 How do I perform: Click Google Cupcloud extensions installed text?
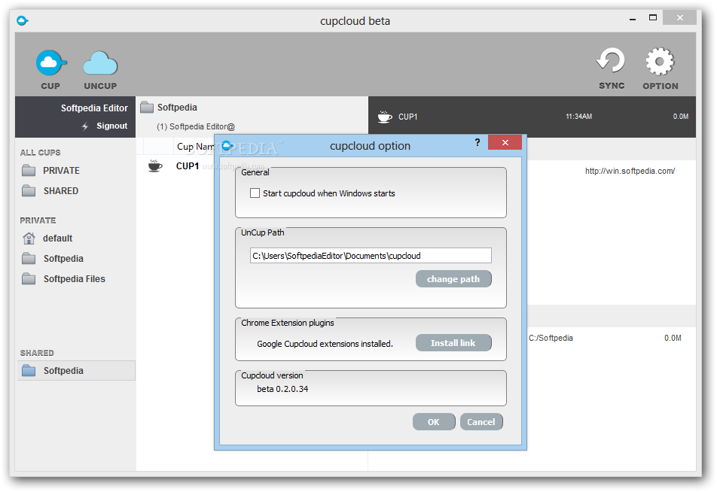325,344
